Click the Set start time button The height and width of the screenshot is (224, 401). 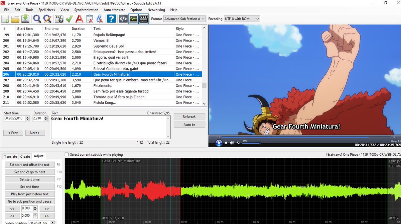tap(29, 179)
